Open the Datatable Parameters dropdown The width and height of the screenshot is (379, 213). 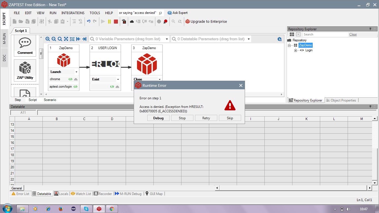click(249, 39)
